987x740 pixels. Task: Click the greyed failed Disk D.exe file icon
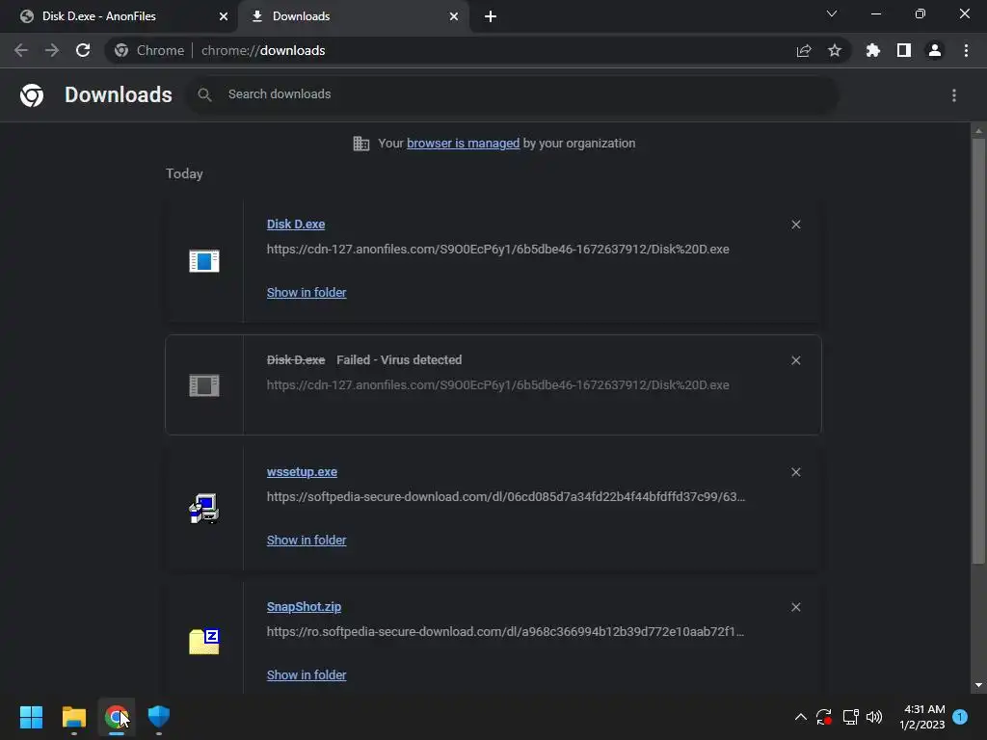click(x=204, y=385)
